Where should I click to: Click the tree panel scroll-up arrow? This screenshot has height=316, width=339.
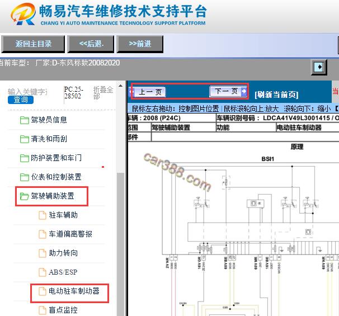(x=121, y=86)
